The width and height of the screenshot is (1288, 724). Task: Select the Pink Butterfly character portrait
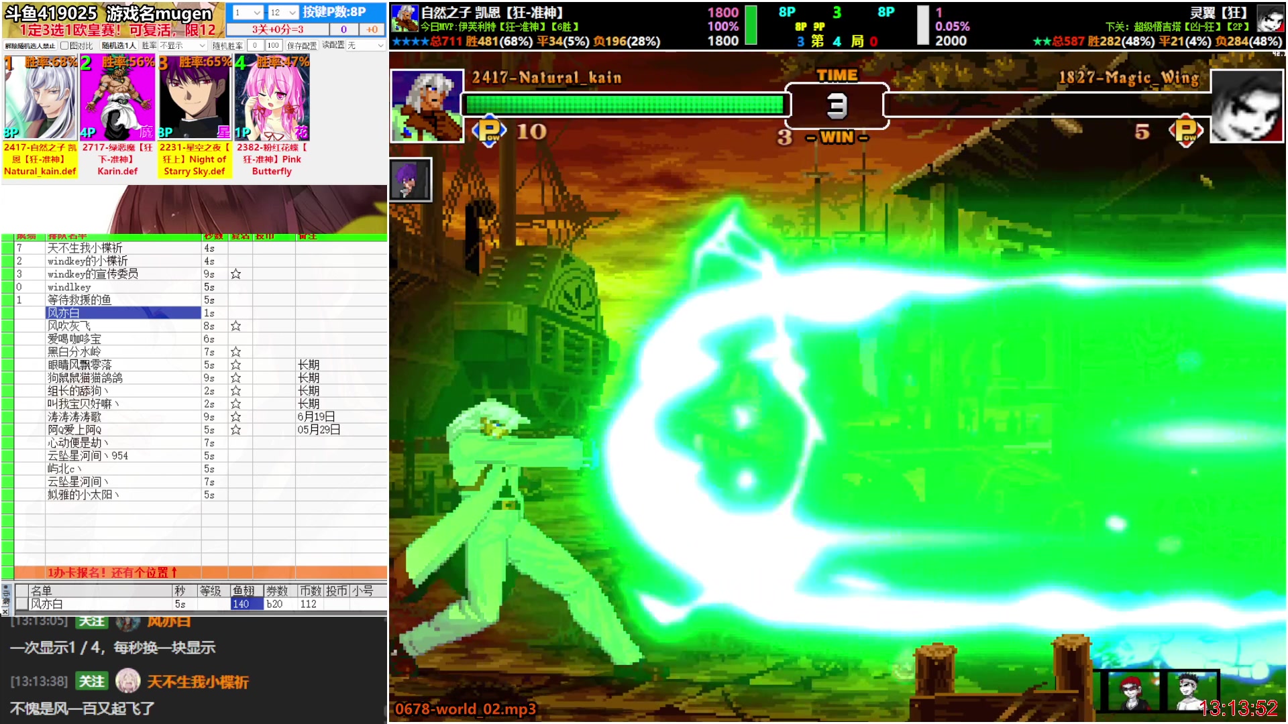tap(272, 98)
